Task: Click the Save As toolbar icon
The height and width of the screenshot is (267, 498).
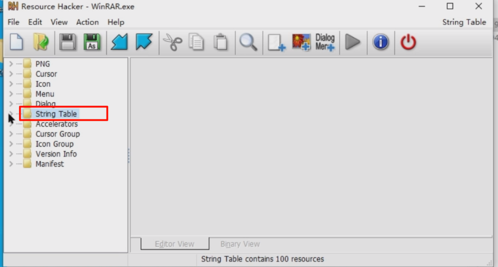Action: (x=92, y=42)
